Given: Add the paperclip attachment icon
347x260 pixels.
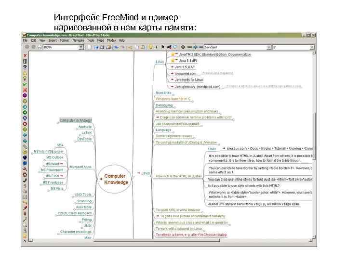Looking at the screenshot, I should click(25, 146).
